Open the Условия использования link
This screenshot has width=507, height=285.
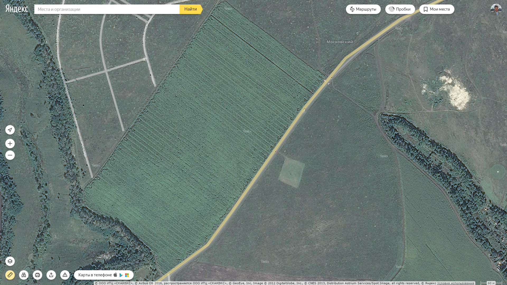point(456,283)
